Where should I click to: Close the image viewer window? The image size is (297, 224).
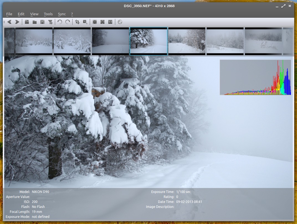pyautogui.click(x=290, y=6)
